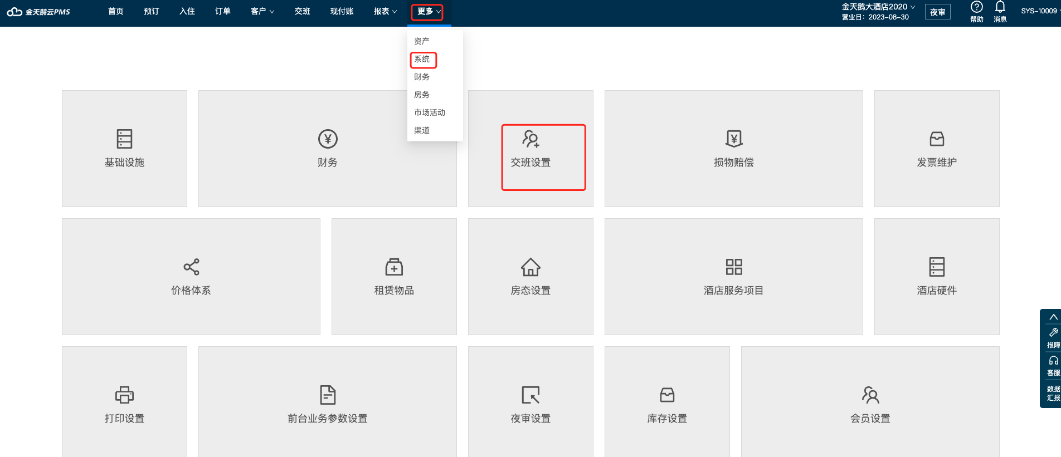
Task: Open the 财务 yen-circle tile icon
Action: tap(328, 139)
